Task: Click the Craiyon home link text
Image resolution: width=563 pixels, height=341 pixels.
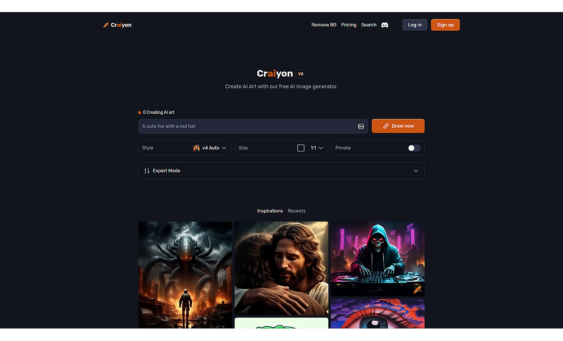Action: point(121,25)
